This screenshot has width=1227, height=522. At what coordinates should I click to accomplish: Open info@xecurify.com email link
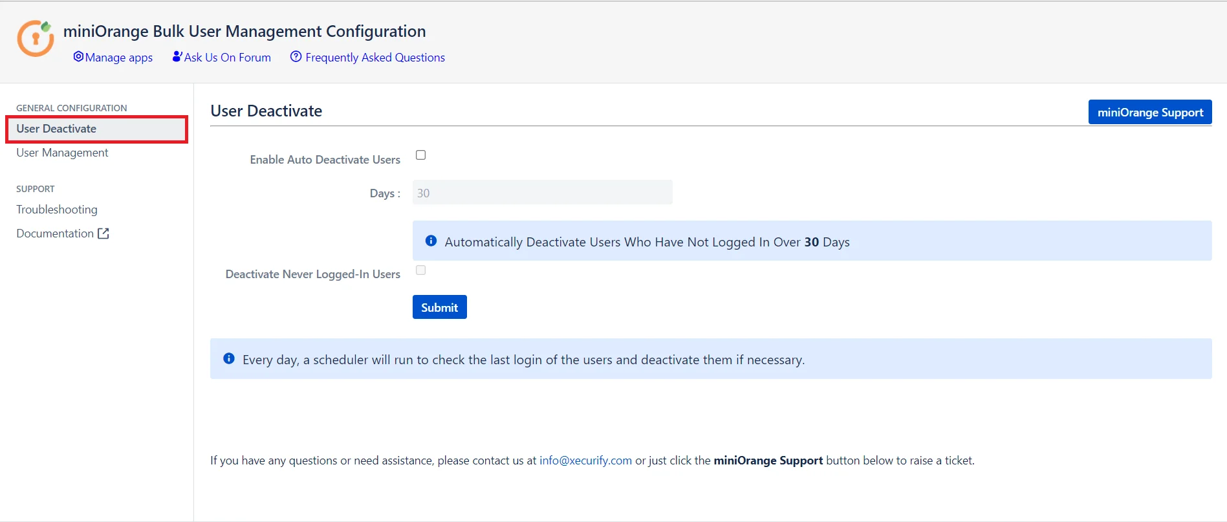[585, 461]
